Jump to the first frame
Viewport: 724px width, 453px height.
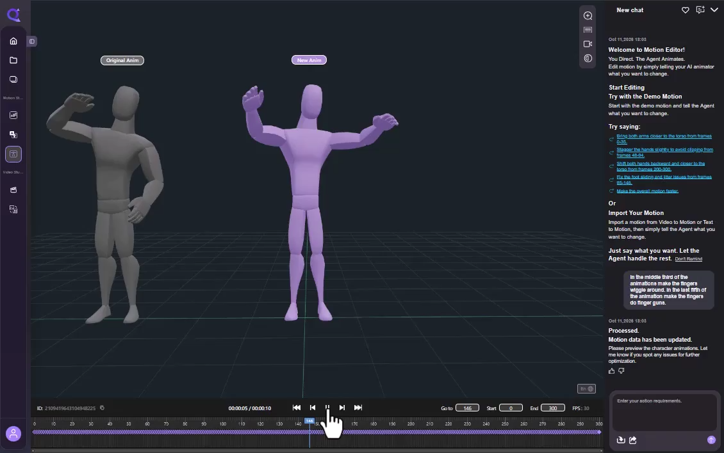[x=297, y=408]
